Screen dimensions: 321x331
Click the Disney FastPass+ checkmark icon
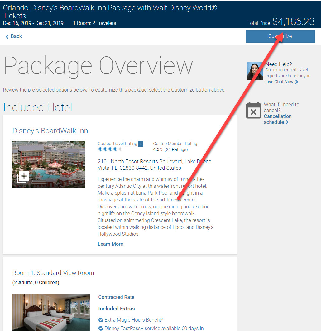pos(101,328)
